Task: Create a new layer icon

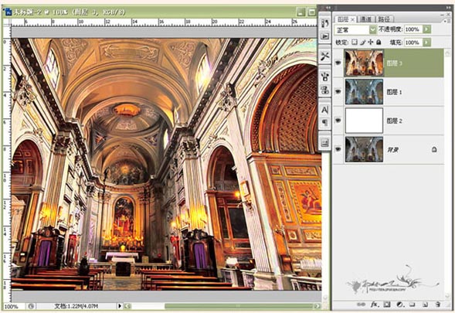Action: (425, 304)
